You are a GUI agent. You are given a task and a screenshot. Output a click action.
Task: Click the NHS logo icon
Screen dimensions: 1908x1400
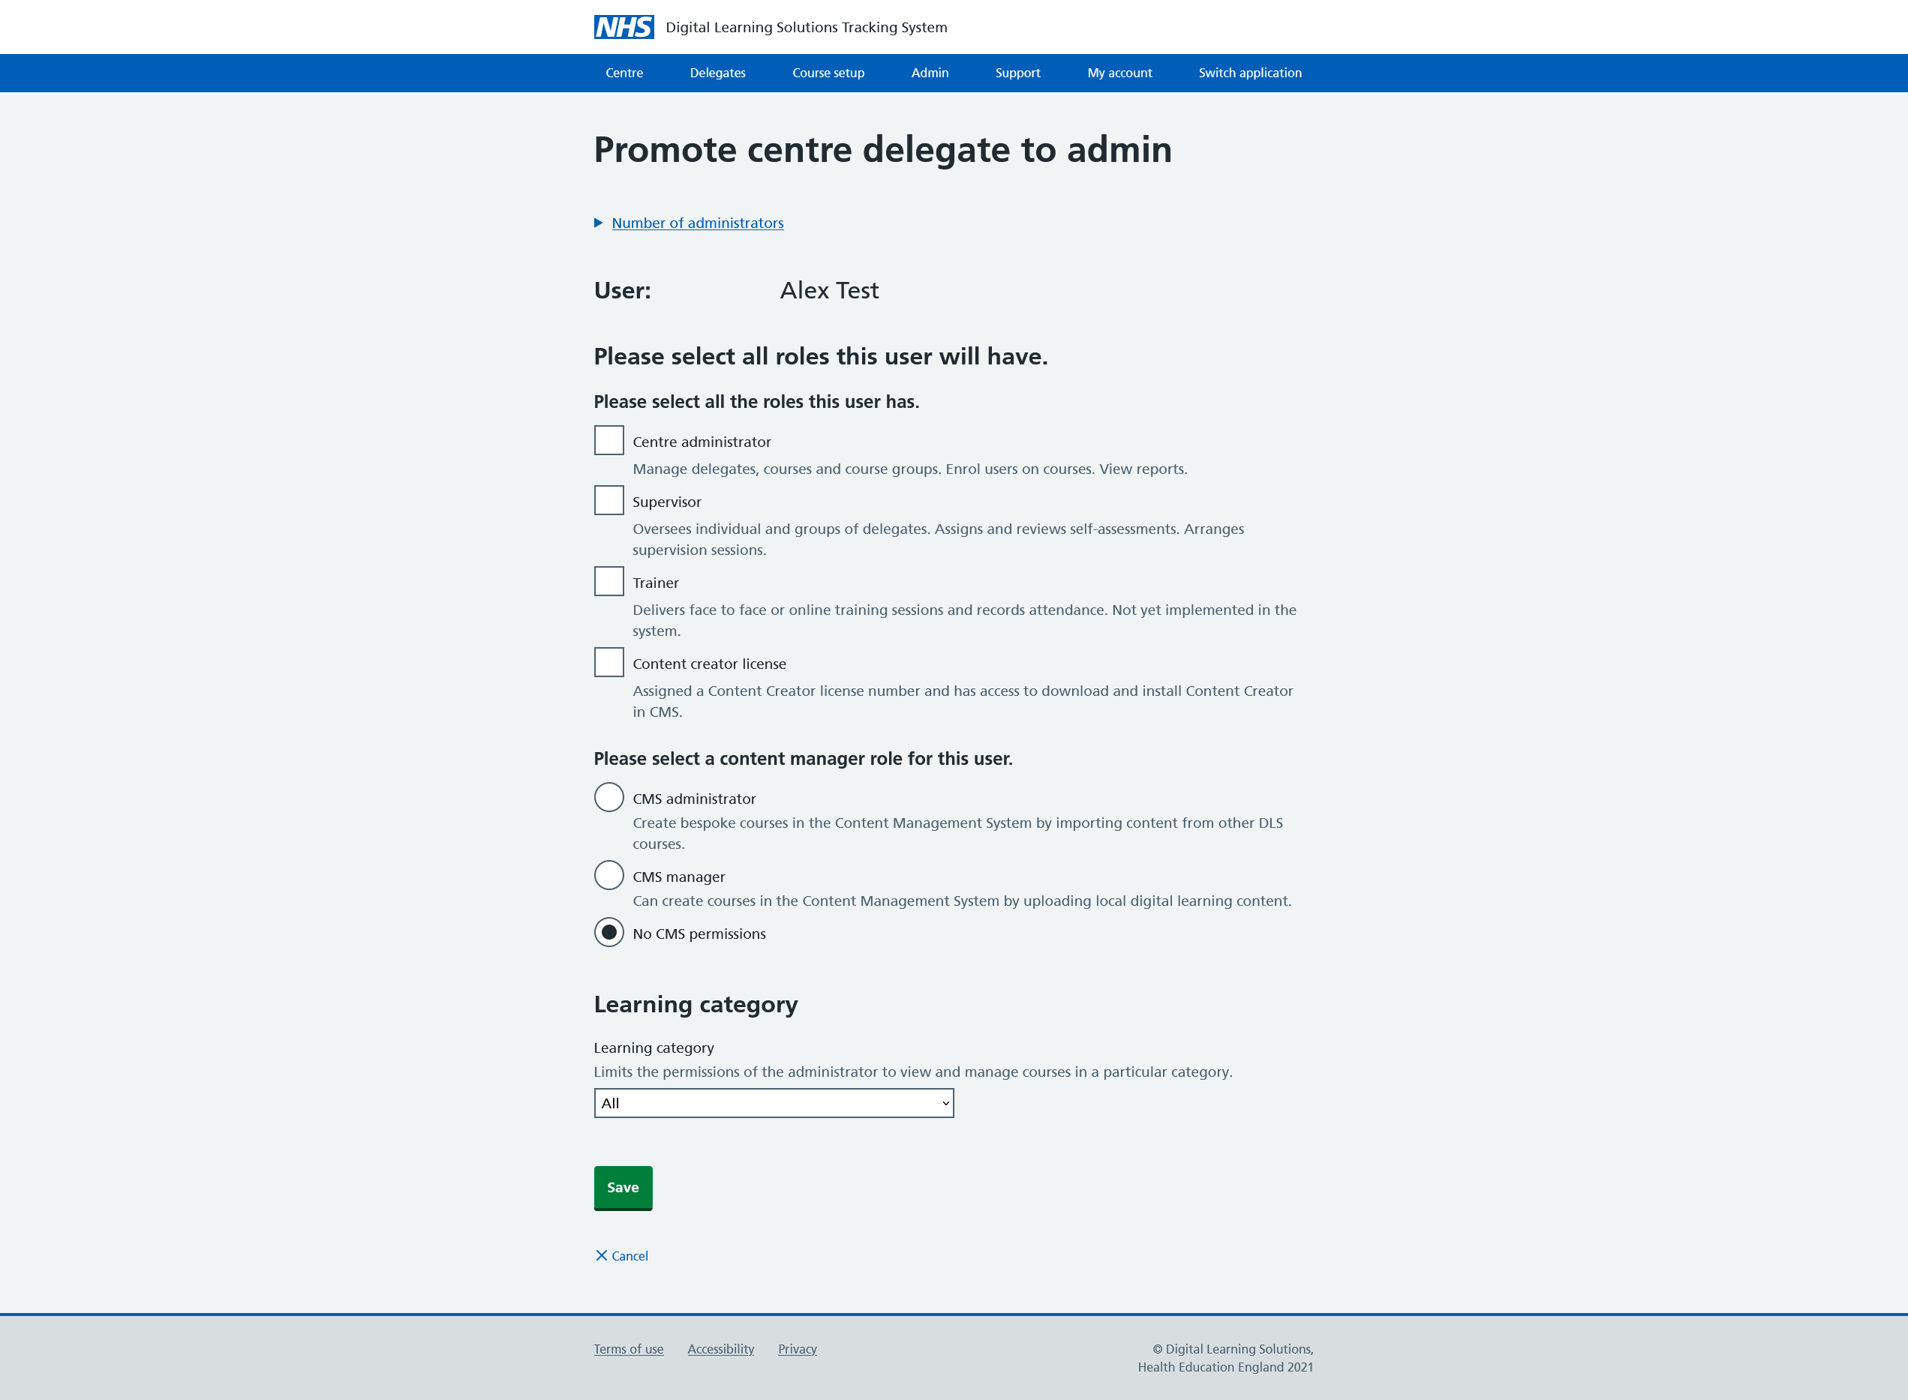point(623,27)
